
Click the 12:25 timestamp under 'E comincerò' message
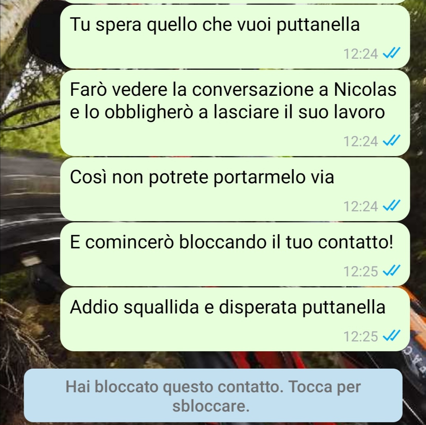pos(361,271)
